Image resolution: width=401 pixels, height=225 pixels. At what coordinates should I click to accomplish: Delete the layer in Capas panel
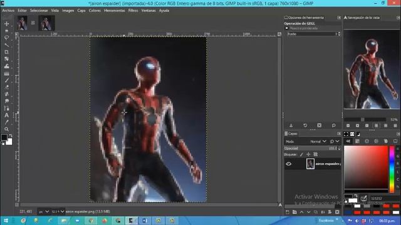337,212
